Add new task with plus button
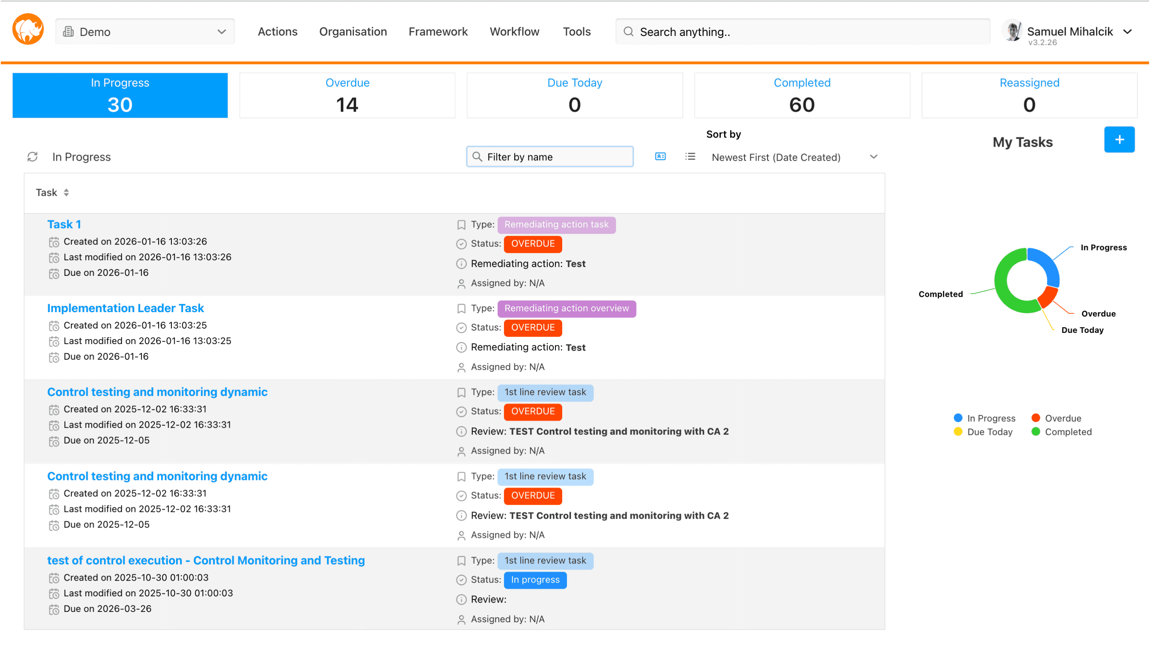The image size is (1150, 649). point(1119,140)
